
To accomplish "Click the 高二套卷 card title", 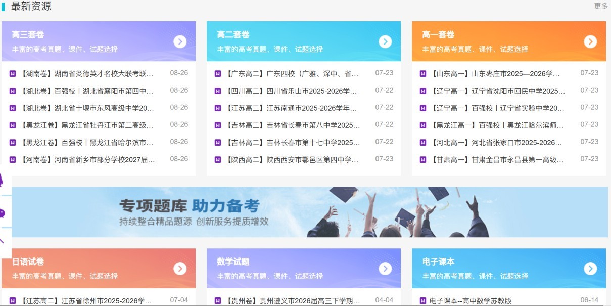I will [x=233, y=35].
